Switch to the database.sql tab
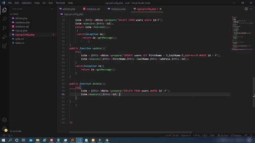 (x=93, y=9)
